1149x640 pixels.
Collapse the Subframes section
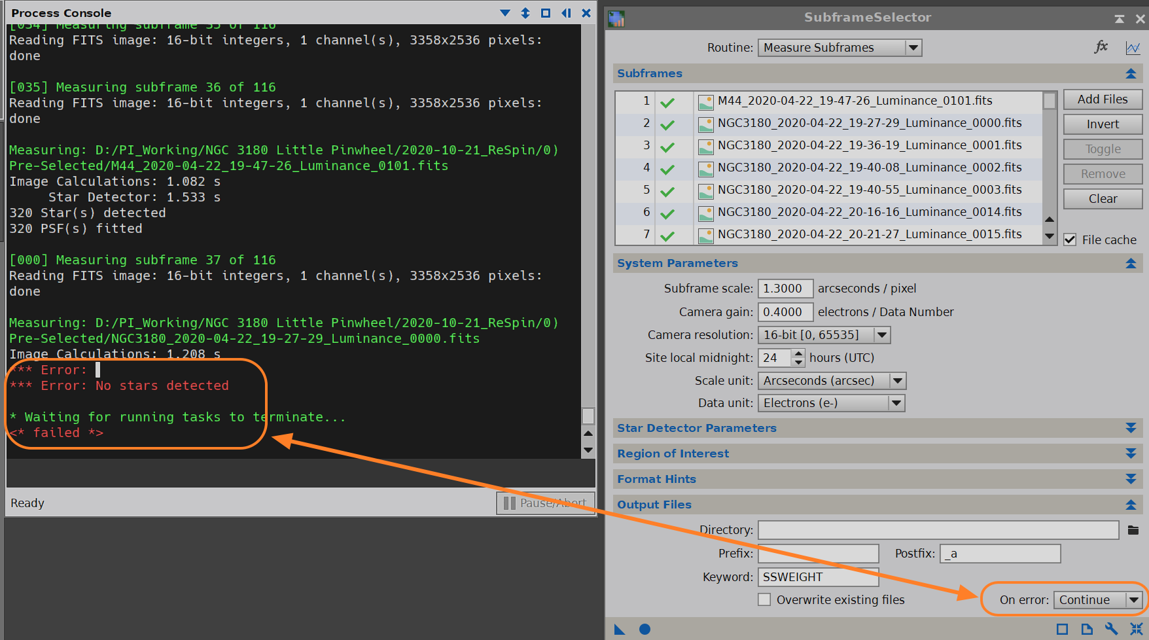pos(1131,73)
